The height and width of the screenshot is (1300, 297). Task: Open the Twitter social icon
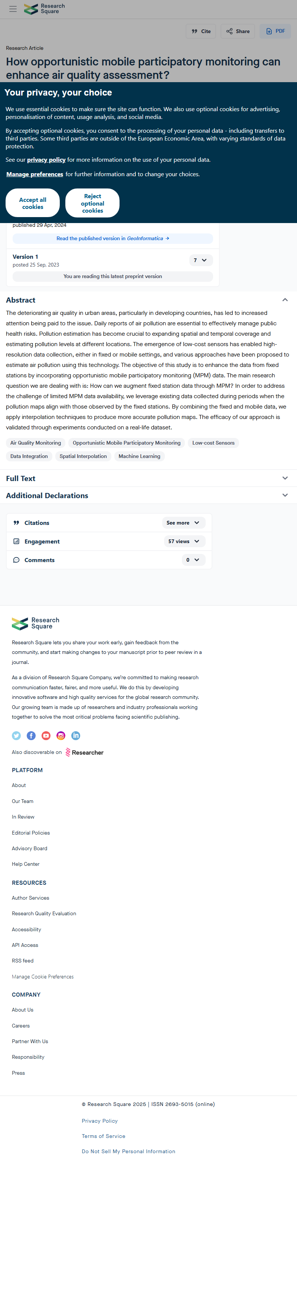point(16,736)
